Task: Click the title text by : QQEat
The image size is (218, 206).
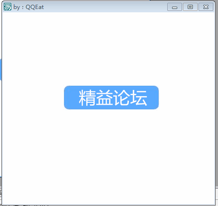Action: point(28,7)
